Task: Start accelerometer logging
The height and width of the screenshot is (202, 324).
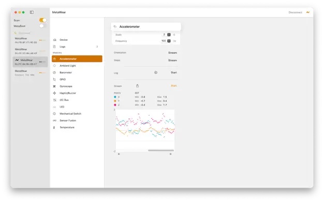Action: coord(173,73)
